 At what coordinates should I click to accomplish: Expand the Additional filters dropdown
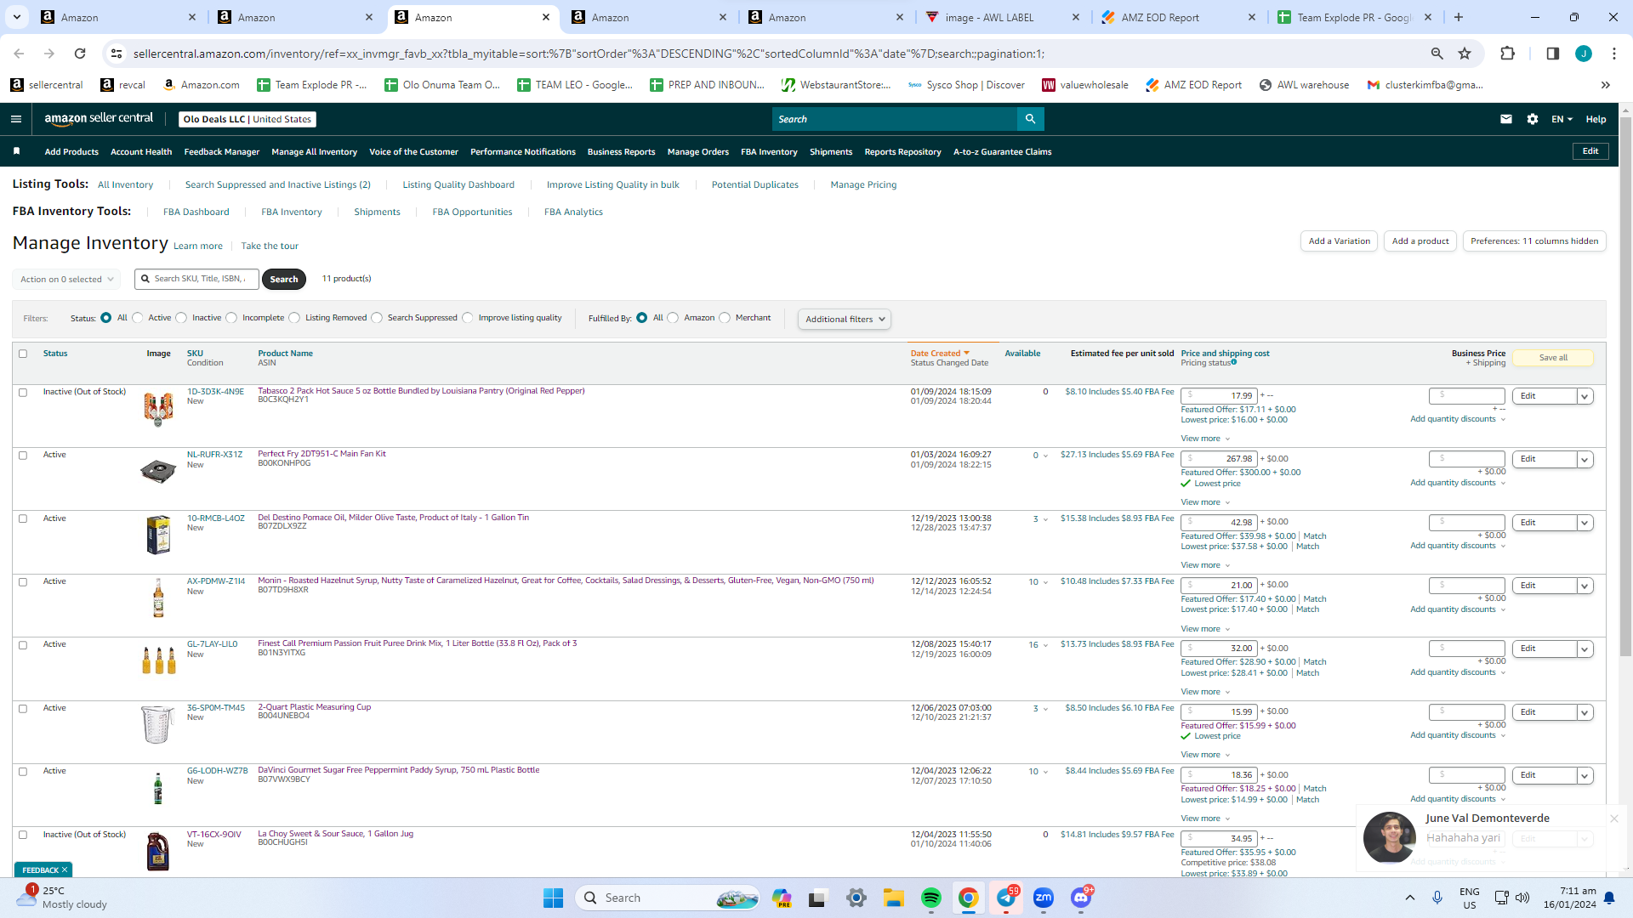[845, 319]
